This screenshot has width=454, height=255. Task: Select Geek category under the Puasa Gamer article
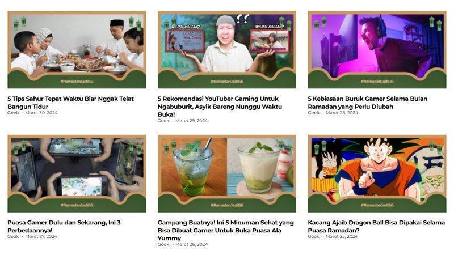click(13, 236)
